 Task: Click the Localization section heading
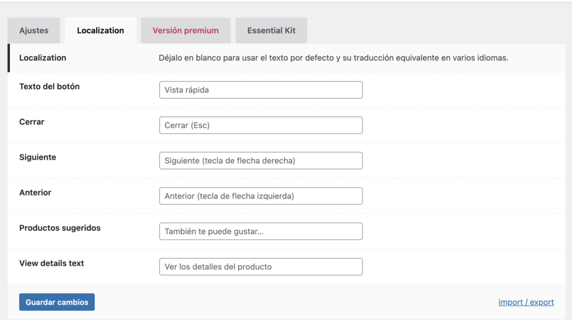pos(43,57)
